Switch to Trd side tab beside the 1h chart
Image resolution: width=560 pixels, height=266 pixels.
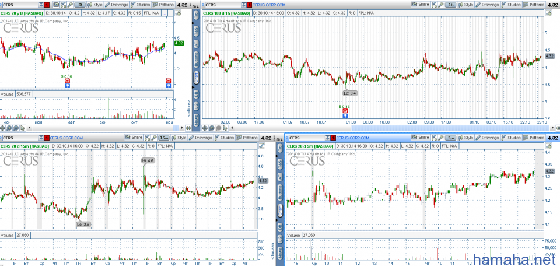(x=196, y=16)
